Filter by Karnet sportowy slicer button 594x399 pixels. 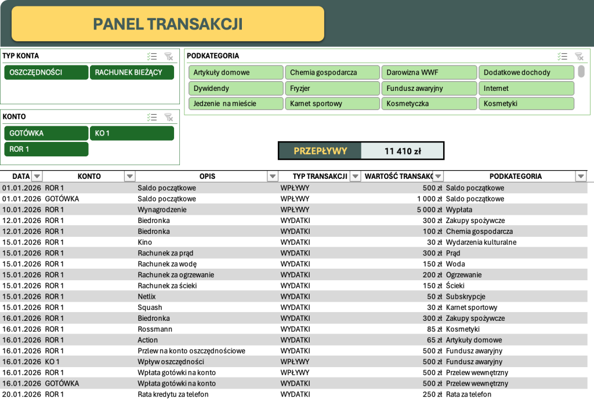point(332,103)
